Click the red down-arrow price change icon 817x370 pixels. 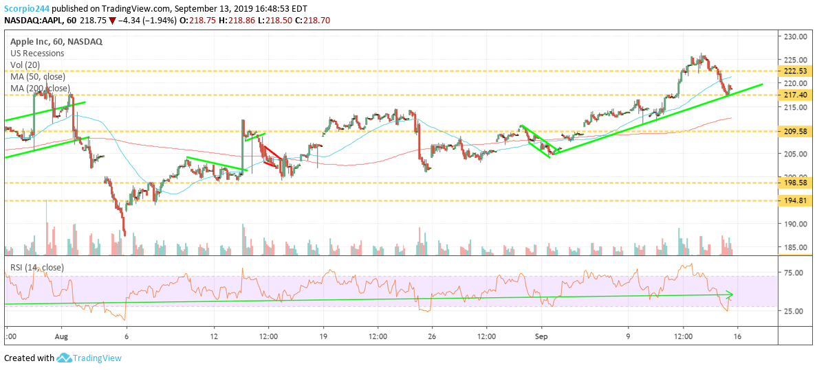[112, 21]
